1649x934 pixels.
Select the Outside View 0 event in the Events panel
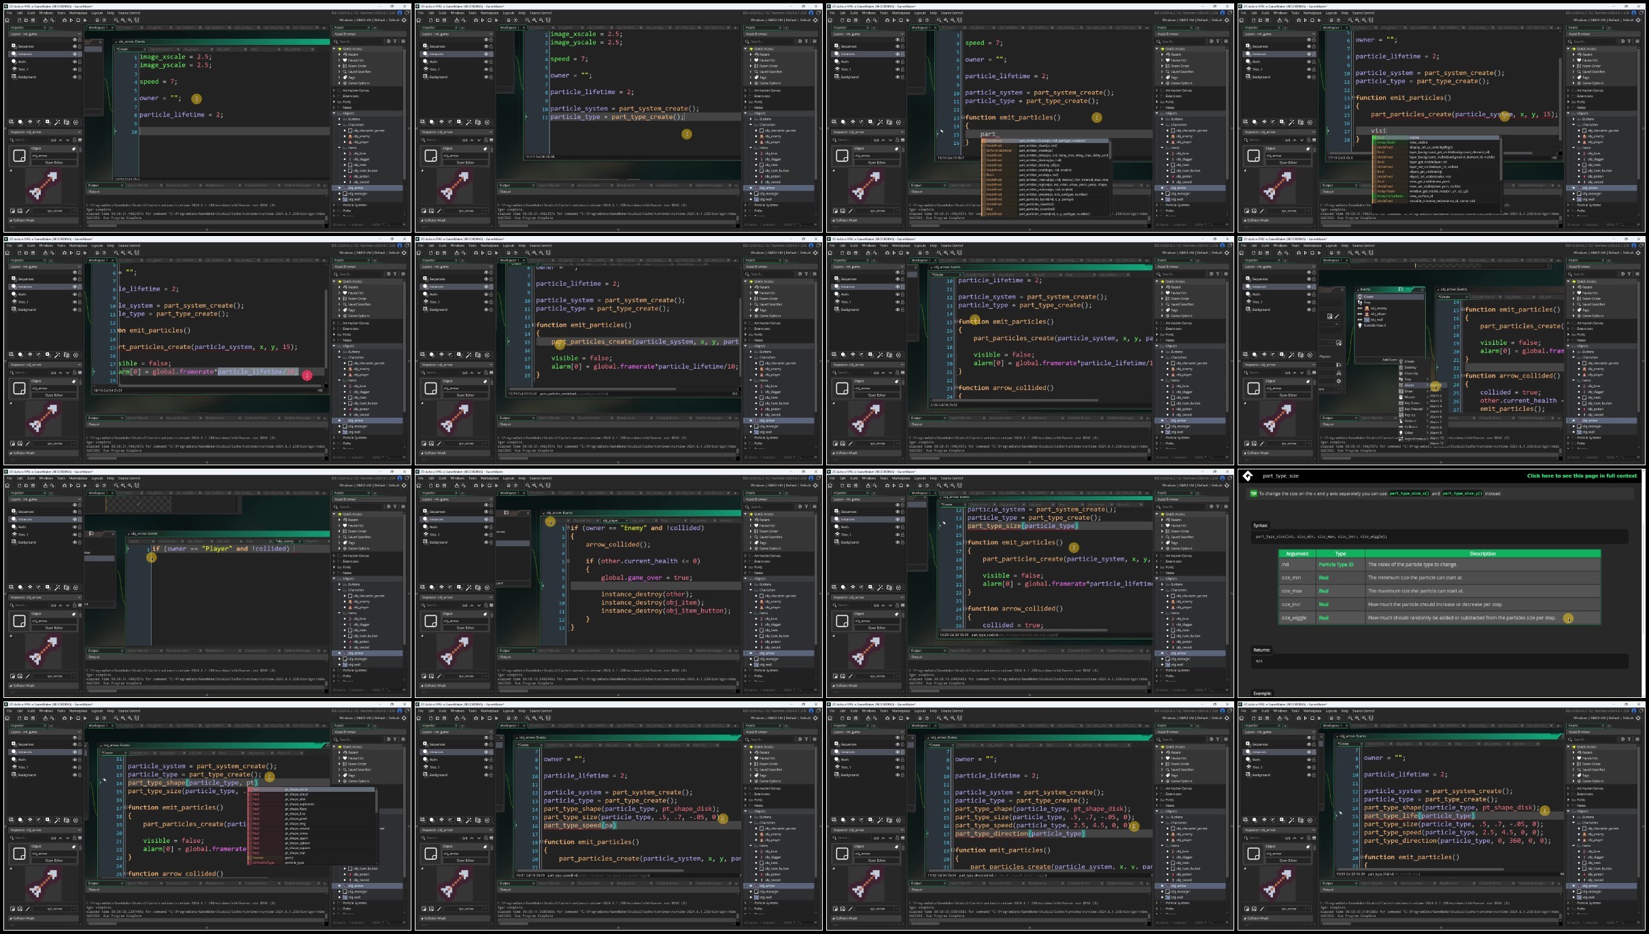[1375, 325]
